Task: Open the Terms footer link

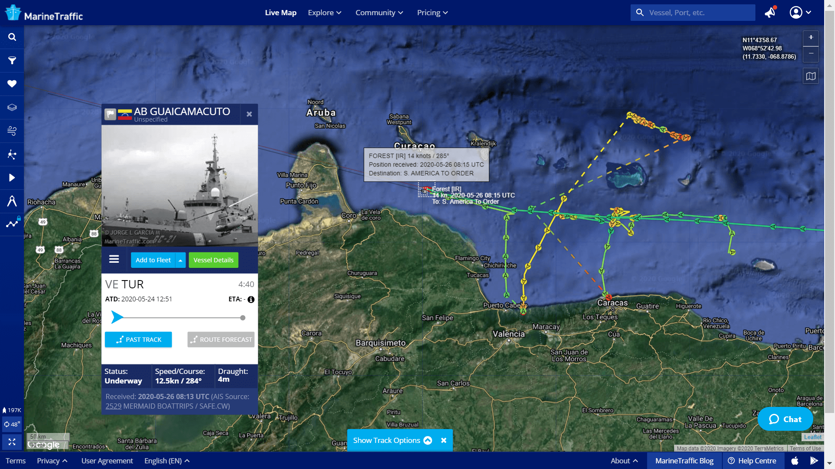Action: (16, 461)
